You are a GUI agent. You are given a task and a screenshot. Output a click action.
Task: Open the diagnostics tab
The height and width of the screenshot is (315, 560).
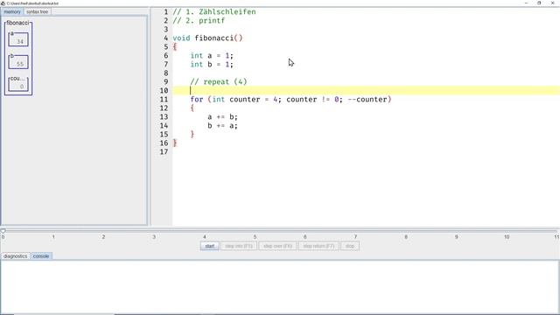click(16, 256)
